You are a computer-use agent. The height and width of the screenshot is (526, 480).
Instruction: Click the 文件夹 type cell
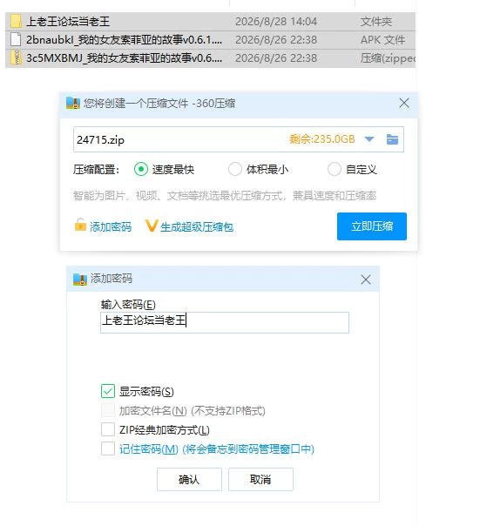(x=376, y=22)
